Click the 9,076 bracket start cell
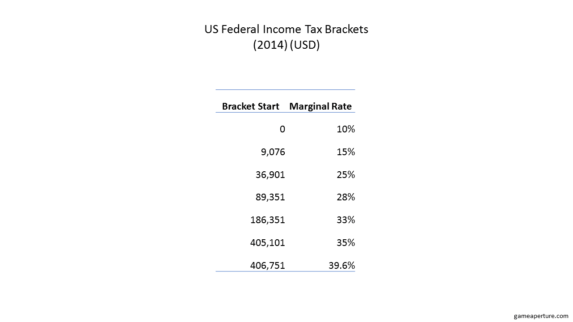Viewport: 573px width, 322px height. coord(272,152)
